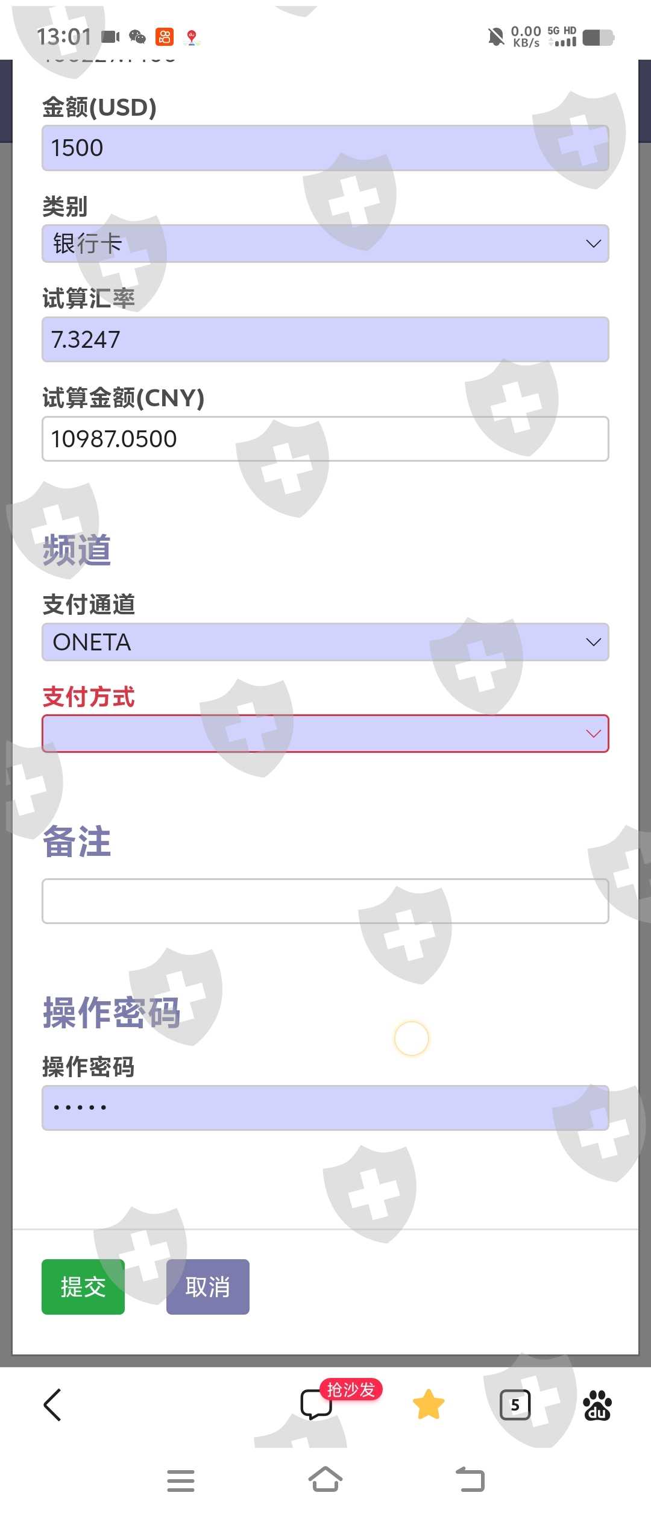Select the 试算金额(CNY) field
The height and width of the screenshot is (1519, 651).
pyautogui.click(x=325, y=439)
